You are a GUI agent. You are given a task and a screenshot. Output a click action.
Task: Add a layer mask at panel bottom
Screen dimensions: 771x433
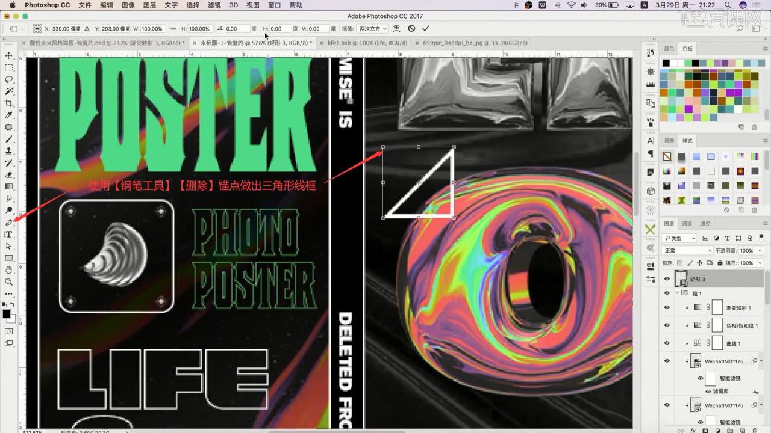coord(707,429)
